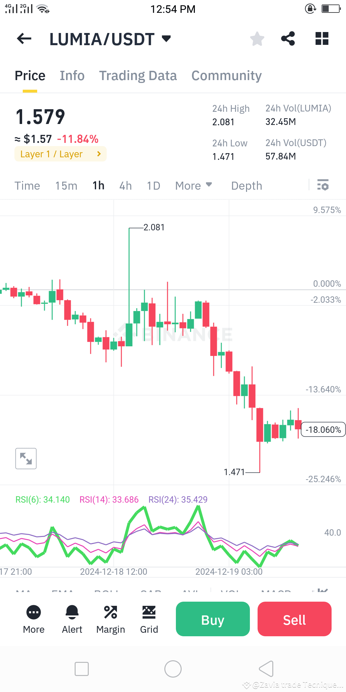Tap the back arrow to exit chart

24,38
